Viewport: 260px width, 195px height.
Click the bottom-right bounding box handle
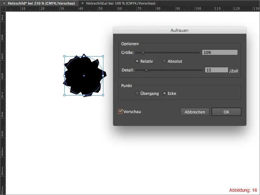coord(103,95)
